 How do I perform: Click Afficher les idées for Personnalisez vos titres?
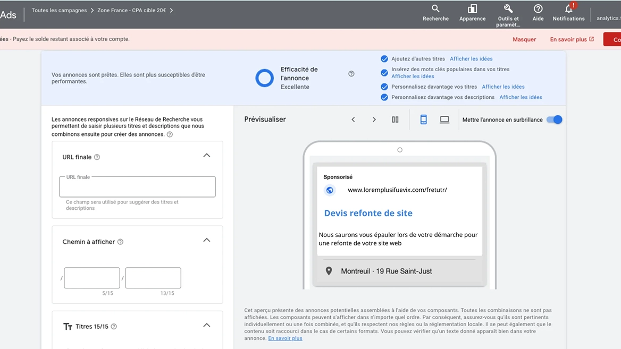click(x=503, y=87)
